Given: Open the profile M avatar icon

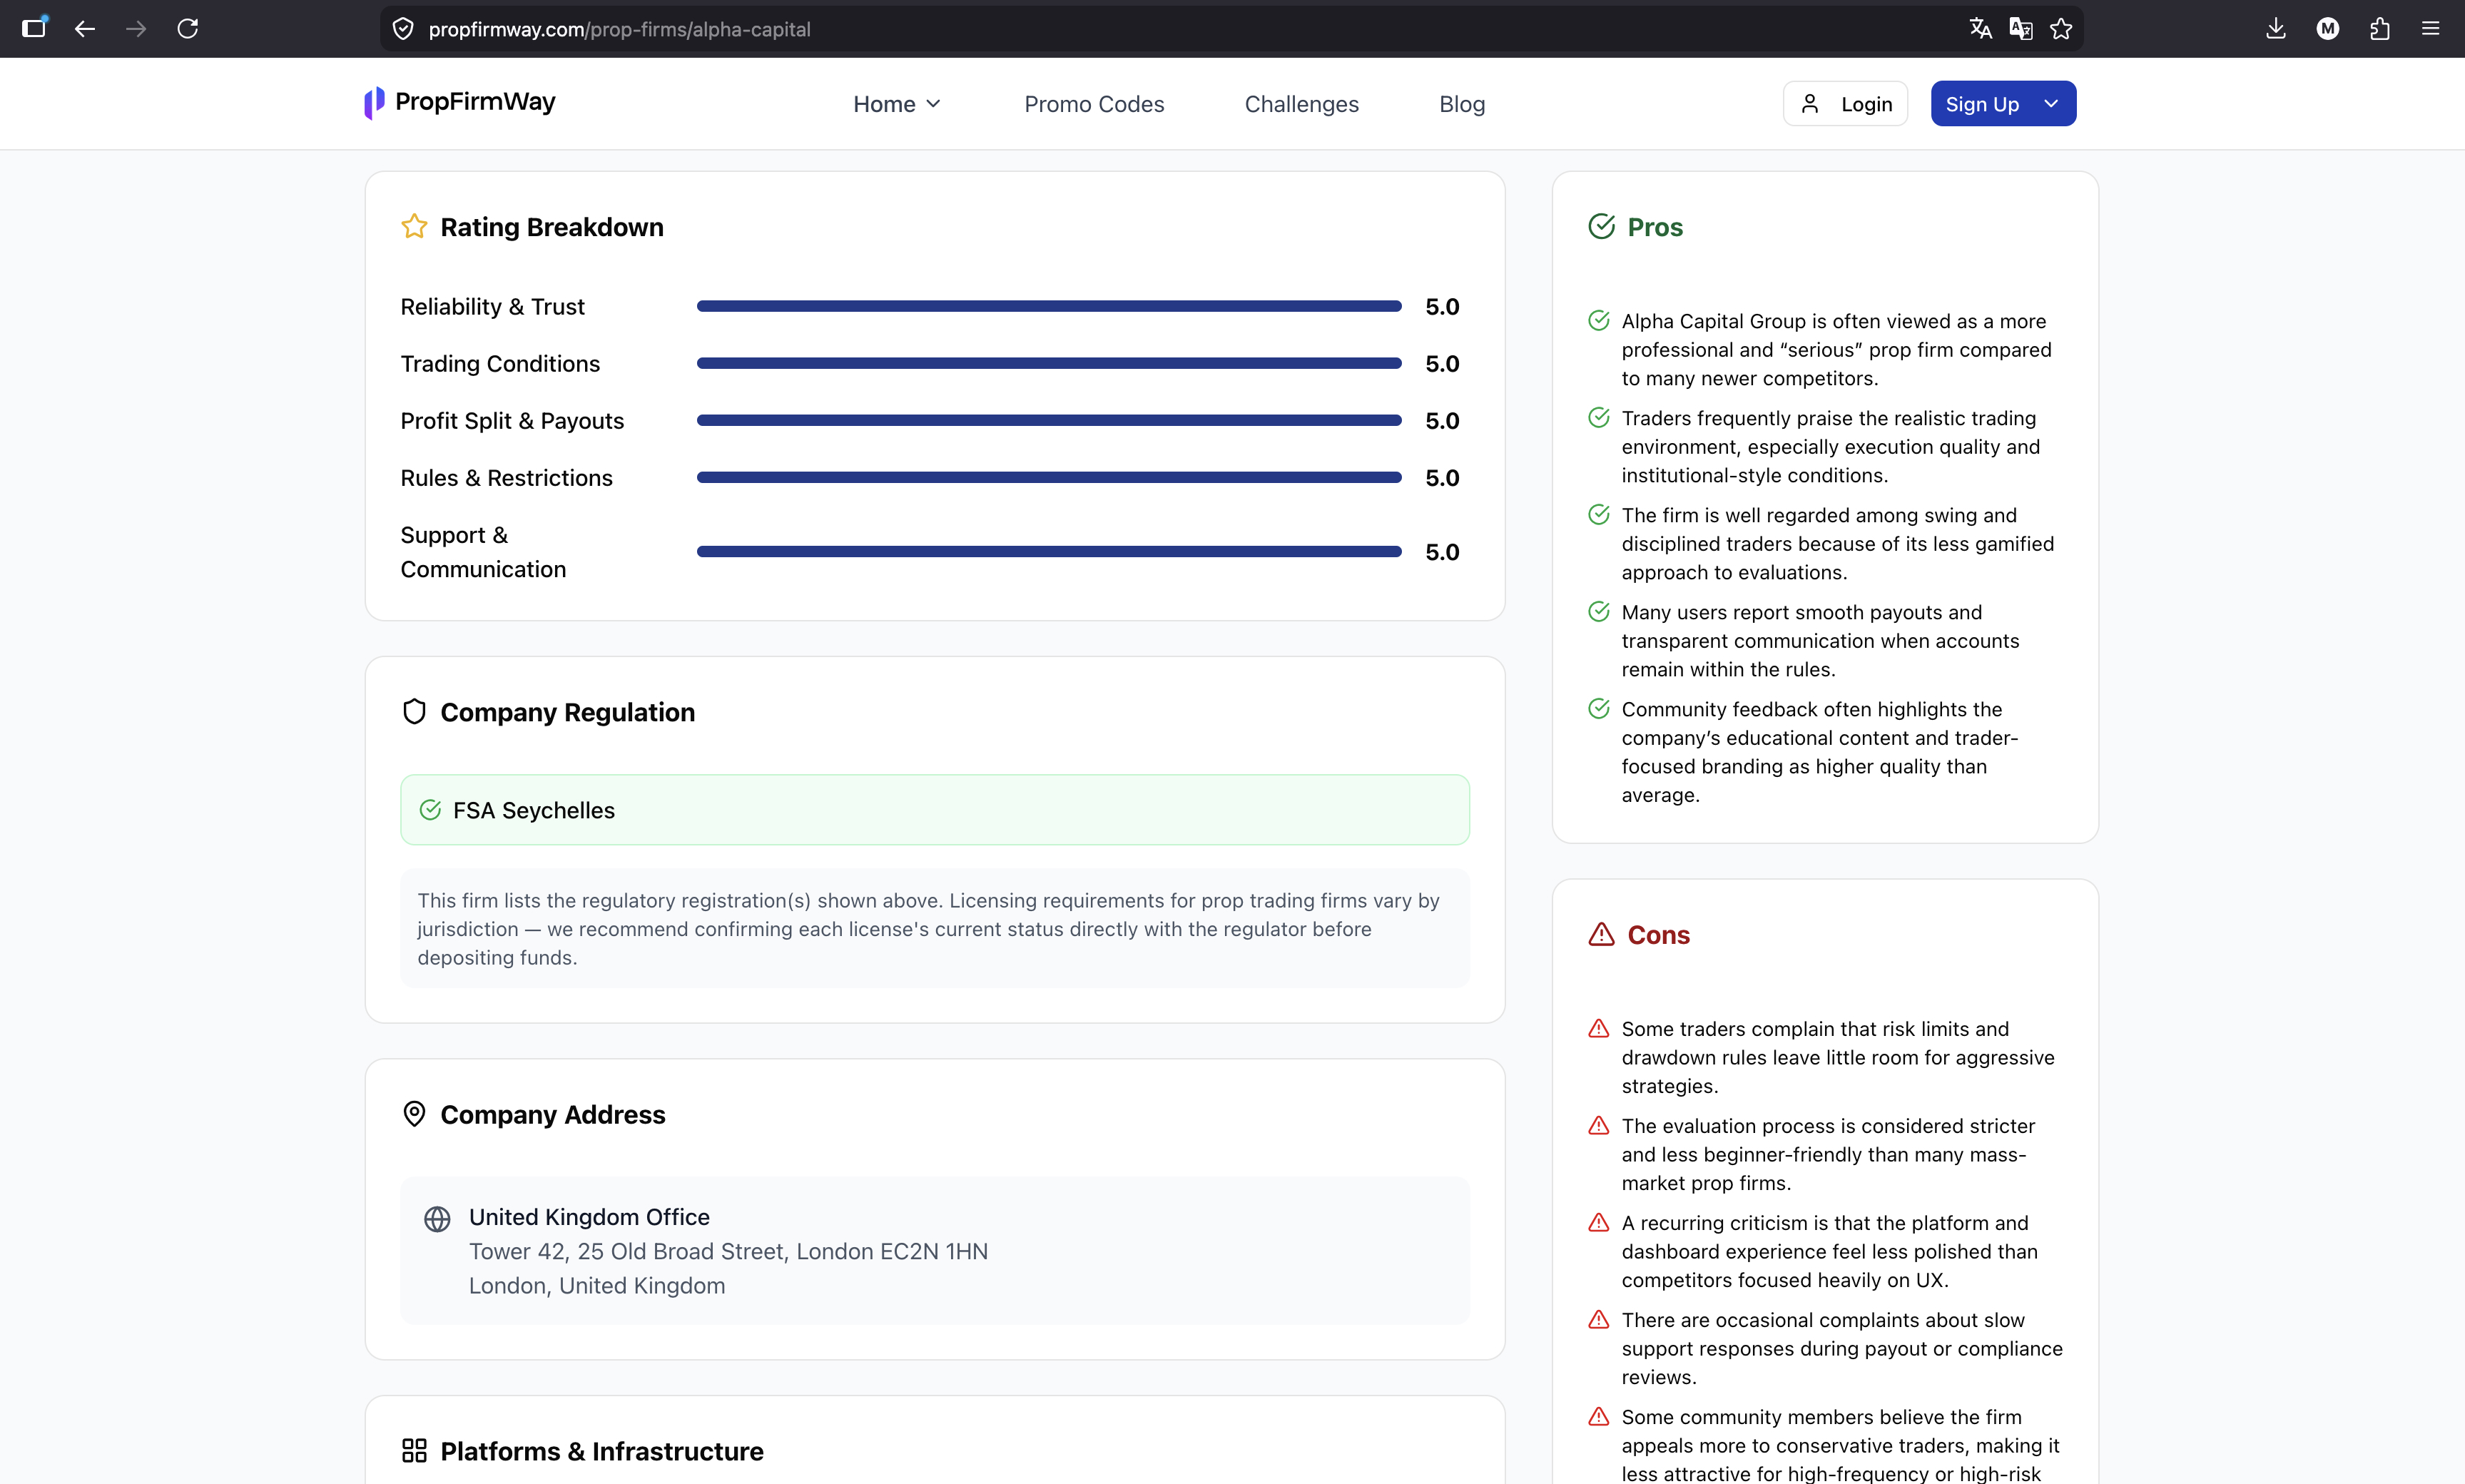Looking at the screenshot, I should point(2328,29).
